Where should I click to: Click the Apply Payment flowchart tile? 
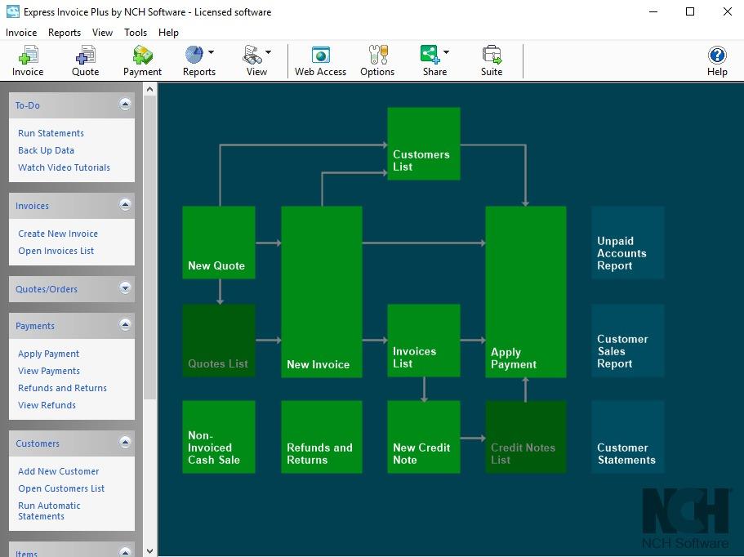click(x=526, y=292)
